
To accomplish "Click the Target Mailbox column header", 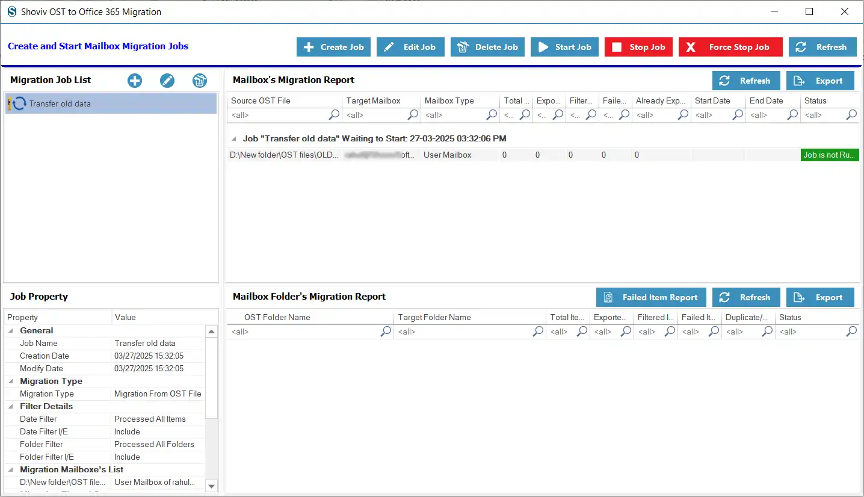I will pos(381,100).
